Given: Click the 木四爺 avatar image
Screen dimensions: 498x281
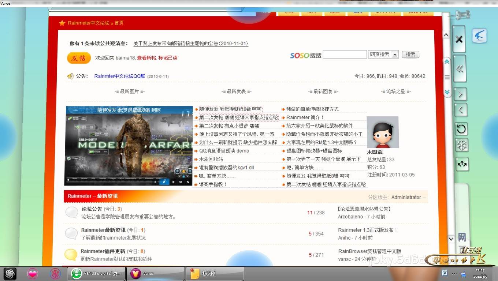Looking at the screenshot, I should click(383, 132).
